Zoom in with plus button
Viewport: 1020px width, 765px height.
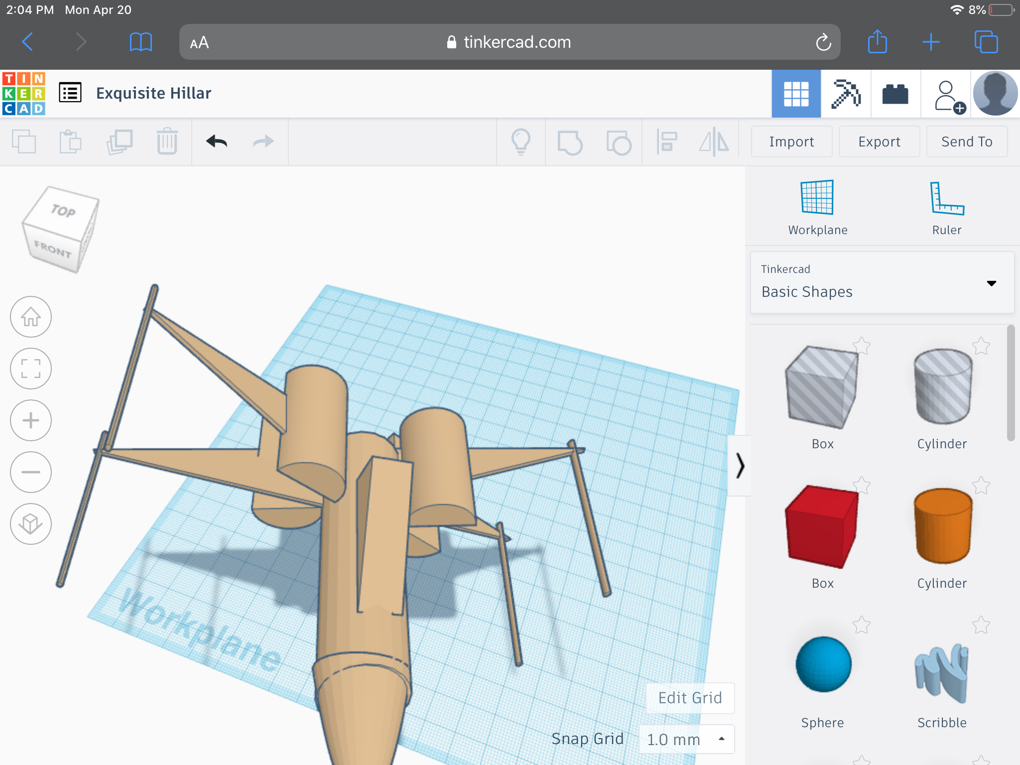(x=31, y=420)
